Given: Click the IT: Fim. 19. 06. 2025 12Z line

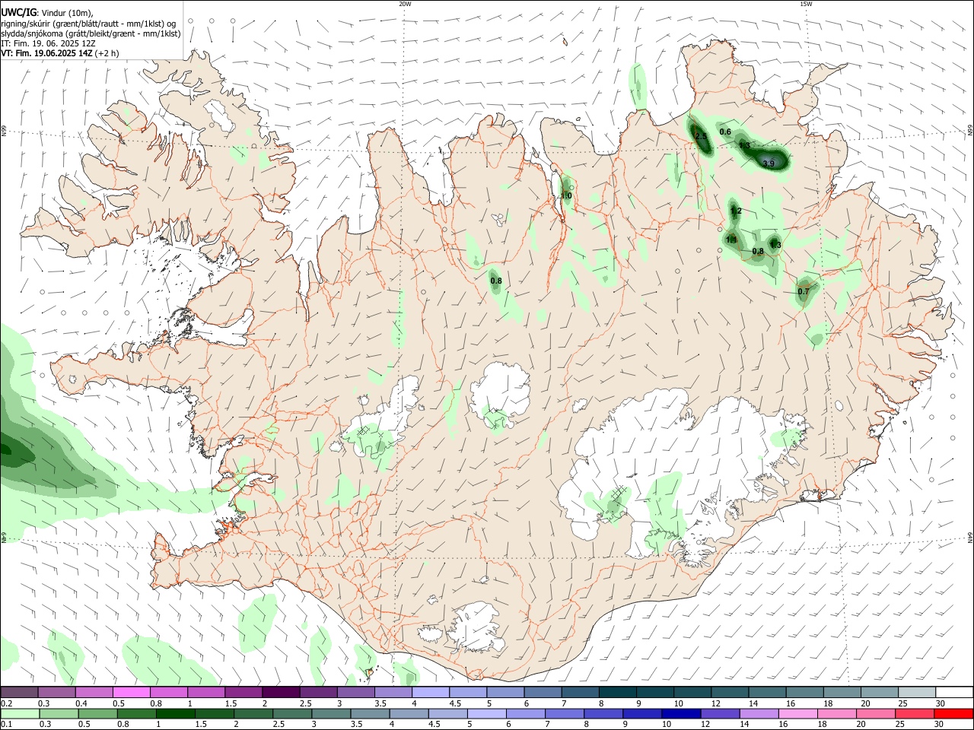Looking at the screenshot, I should click(x=48, y=43).
